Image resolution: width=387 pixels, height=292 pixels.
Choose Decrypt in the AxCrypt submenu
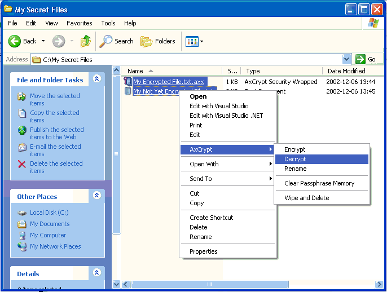295,160
